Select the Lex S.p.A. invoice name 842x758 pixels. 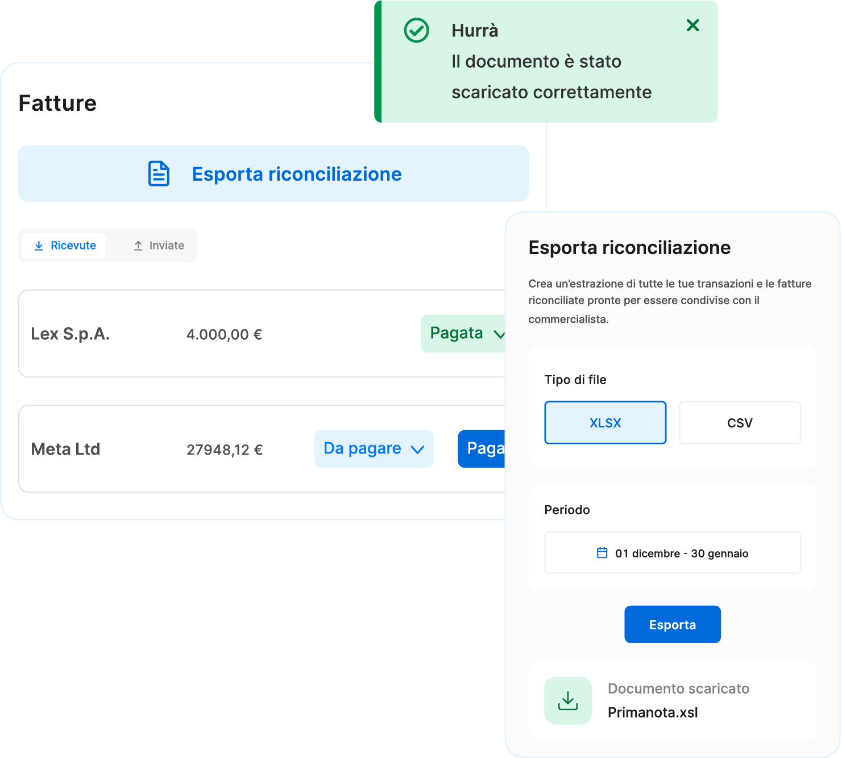point(70,334)
